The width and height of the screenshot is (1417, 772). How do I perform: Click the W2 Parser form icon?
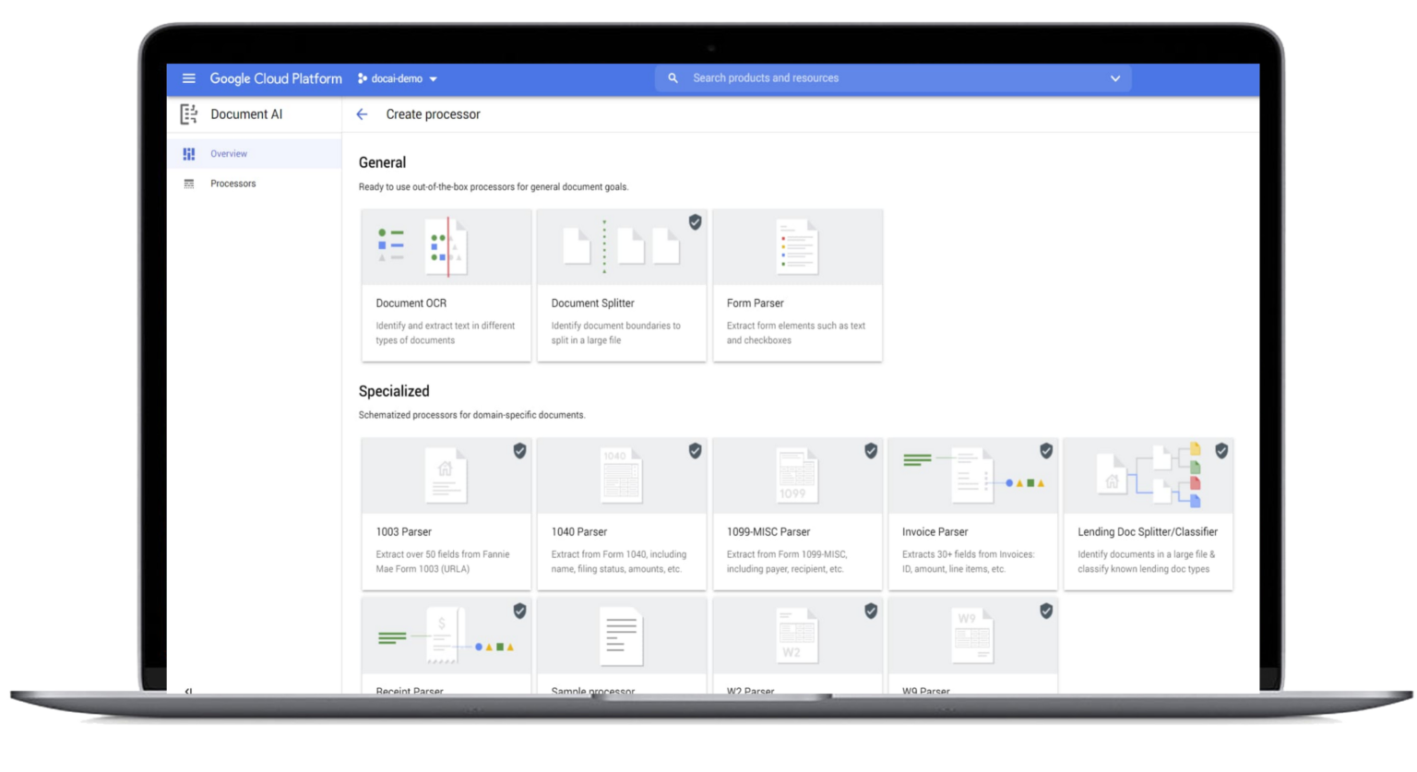pos(797,636)
